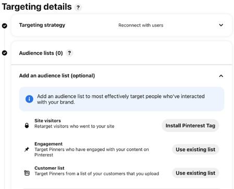Image resolution: width=234 pixels, height=189 pixels.
Task: Click the 'Targeting details' page title
Action: pyautogui.click(x=36, y=7)
